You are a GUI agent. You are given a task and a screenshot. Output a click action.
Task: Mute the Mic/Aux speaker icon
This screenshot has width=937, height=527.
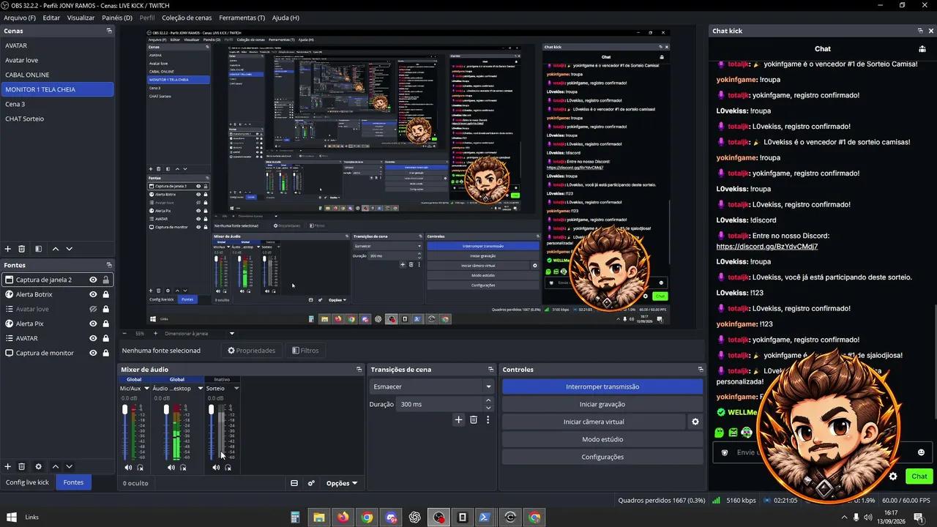[x=128, y=467]
